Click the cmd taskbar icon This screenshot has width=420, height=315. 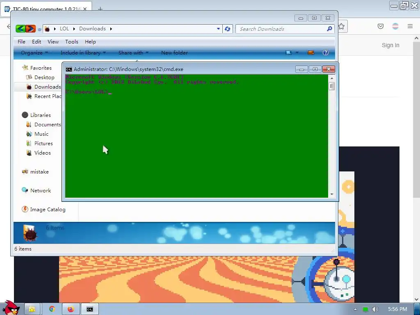pos(90,309)
